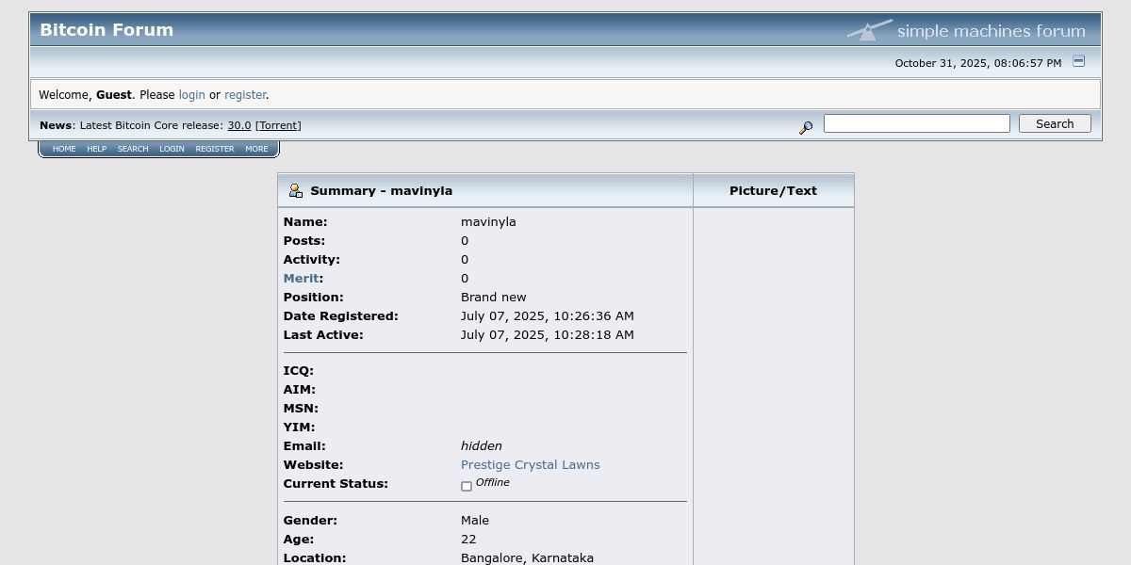Viewport: 1131px width, 565px height.
Task: Open the HELP menu tab
Action: (x=97, y=149)
